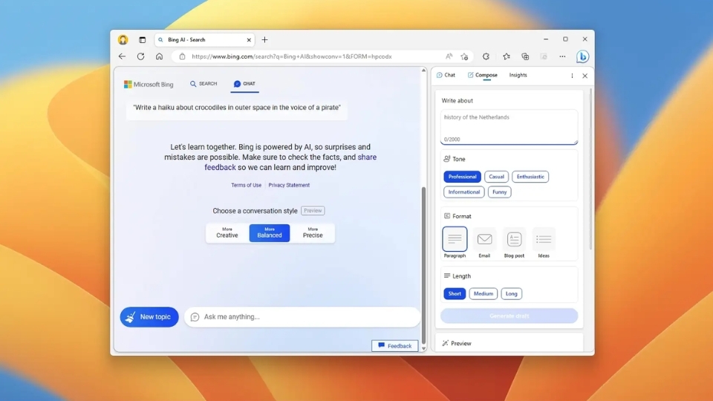The width and height of the screenshot is (713, 401).
Task: Select Paragraph format
Action: tap(455, 242)
